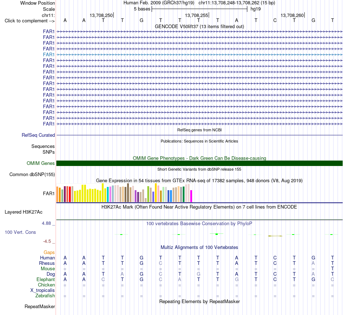Screen dimensions: 343x315
Task: Click the dark green OMIM Genes bar
Action: 199,163
